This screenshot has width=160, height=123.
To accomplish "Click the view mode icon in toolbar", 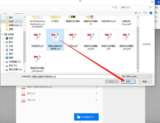I will point(136,13).
